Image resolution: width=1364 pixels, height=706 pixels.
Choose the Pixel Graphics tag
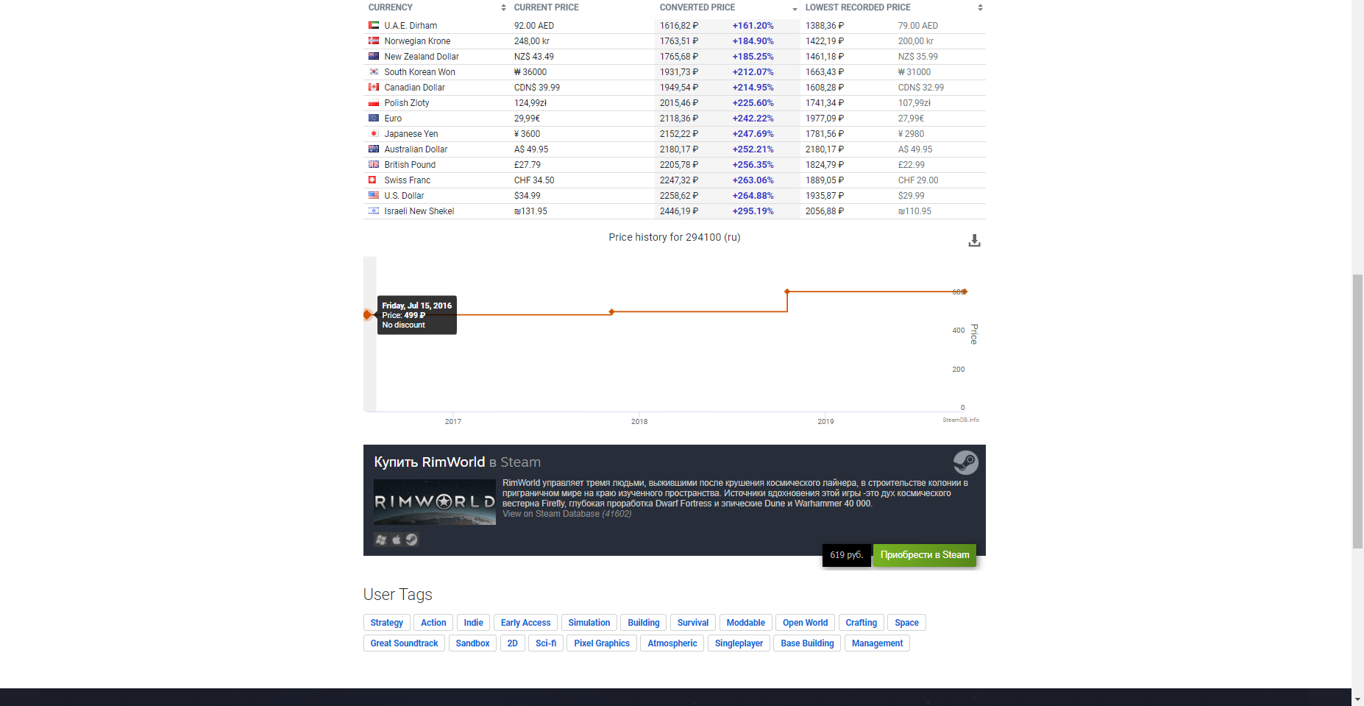click(x=602, y=643)
